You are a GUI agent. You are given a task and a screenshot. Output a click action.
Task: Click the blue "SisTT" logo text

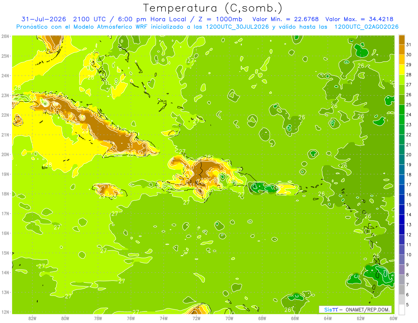click(331, 309)
